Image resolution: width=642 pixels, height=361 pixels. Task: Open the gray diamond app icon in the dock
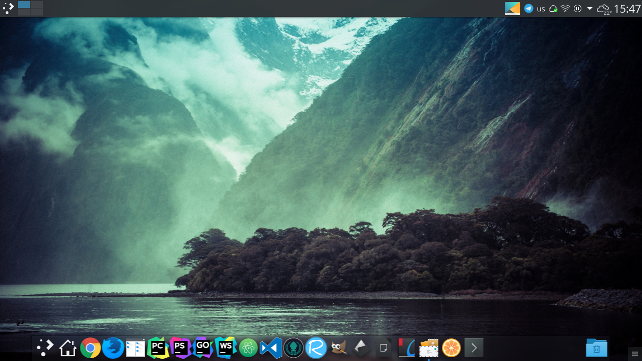[361, 348]
